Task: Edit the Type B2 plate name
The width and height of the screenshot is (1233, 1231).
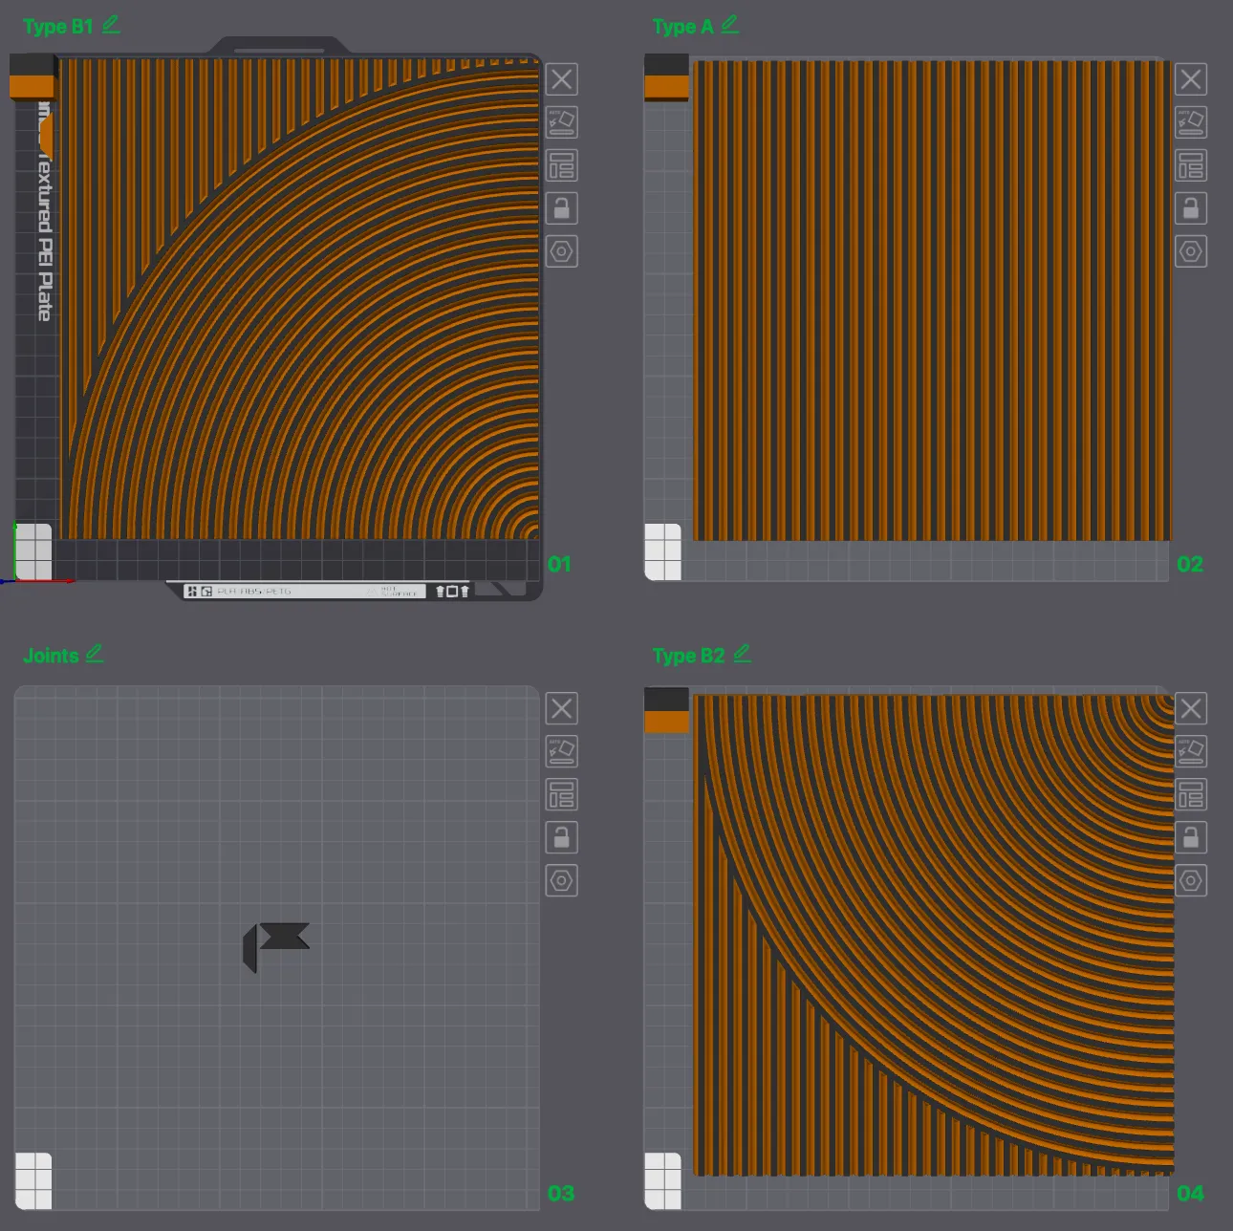Action: click(742, 654)
